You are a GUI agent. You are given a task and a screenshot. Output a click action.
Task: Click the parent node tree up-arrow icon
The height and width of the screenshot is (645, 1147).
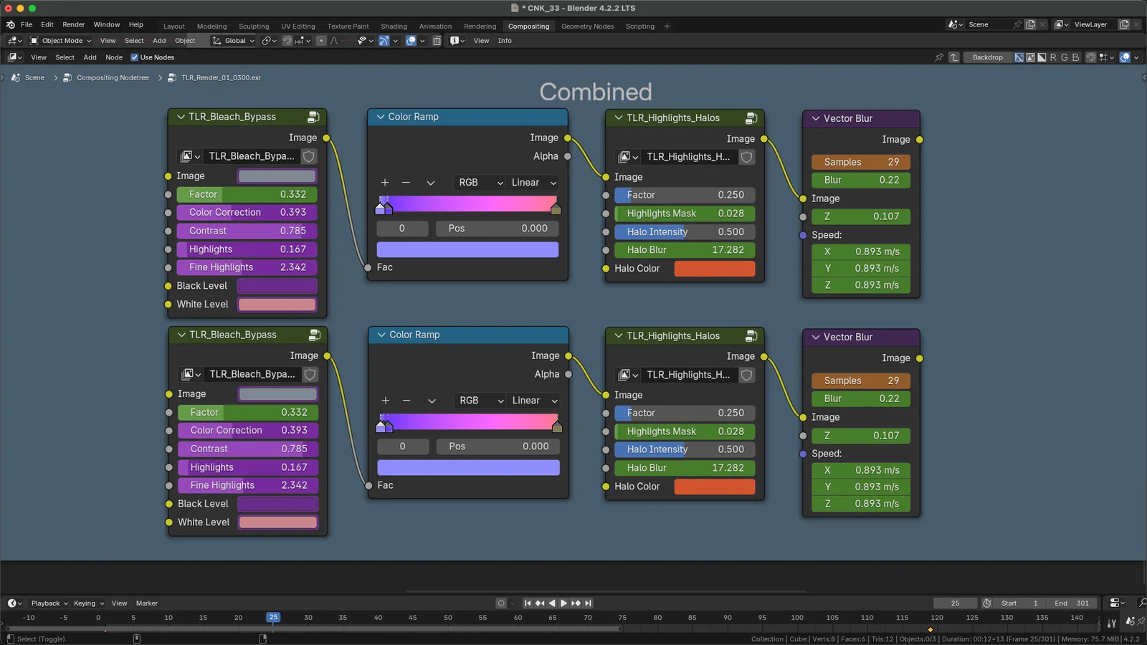point(953,57)
